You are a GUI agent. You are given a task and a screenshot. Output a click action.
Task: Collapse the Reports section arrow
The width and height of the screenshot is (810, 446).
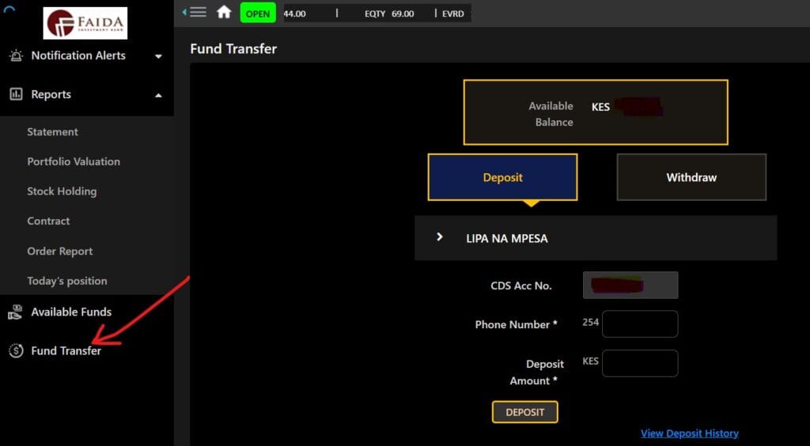(x=158, y=95)
